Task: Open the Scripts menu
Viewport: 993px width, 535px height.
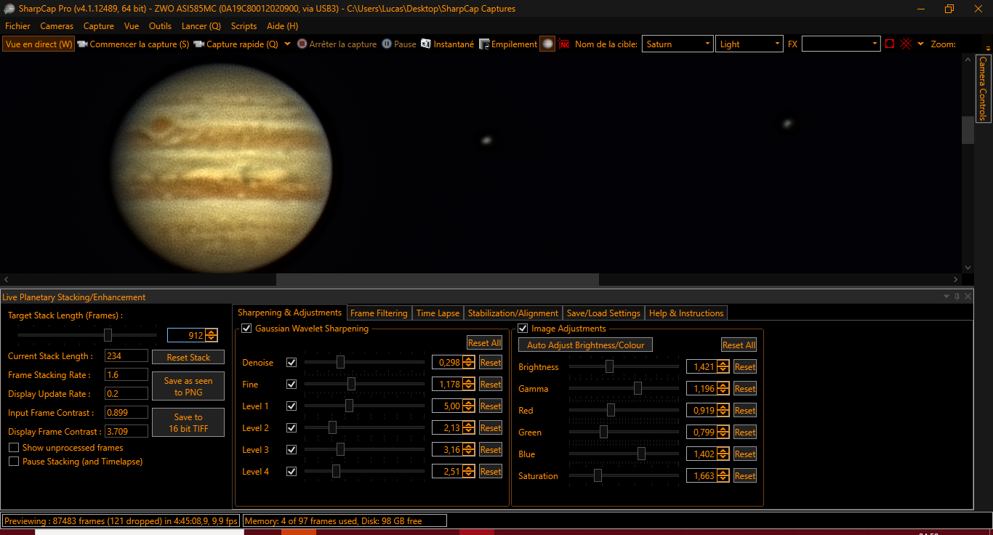Action: click(x=244, y=26)
